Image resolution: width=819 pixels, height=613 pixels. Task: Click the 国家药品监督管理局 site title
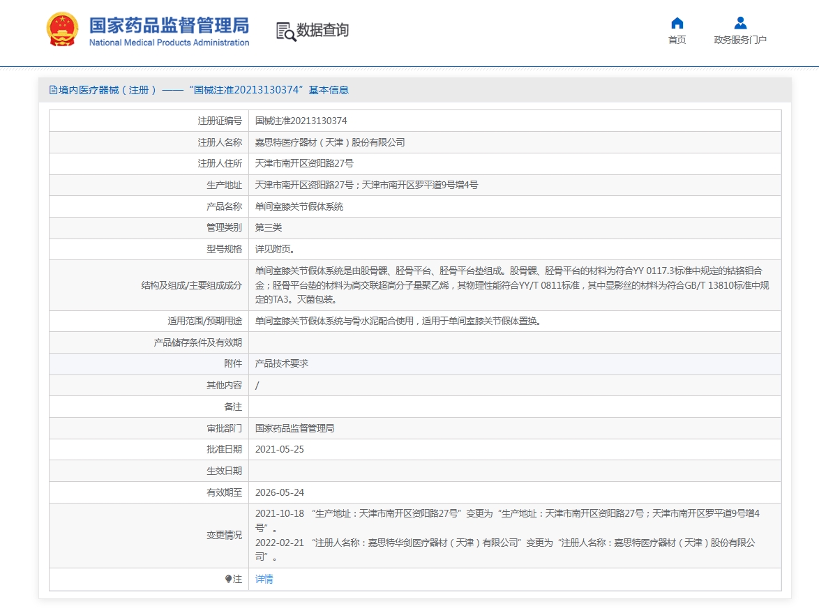[x=169, y=25]
